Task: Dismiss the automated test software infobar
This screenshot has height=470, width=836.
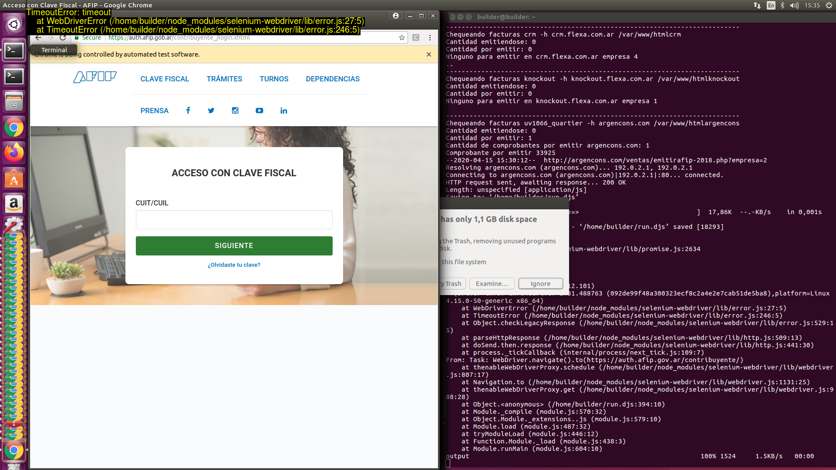Action: click(x=429, y=54)
